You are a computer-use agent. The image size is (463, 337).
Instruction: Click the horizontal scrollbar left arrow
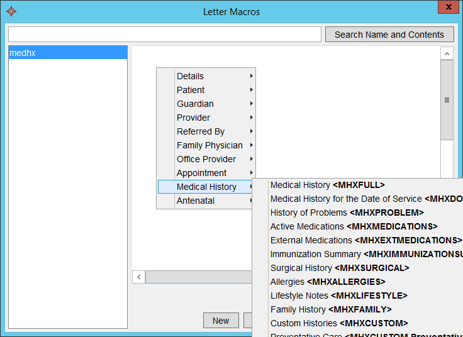139,277
